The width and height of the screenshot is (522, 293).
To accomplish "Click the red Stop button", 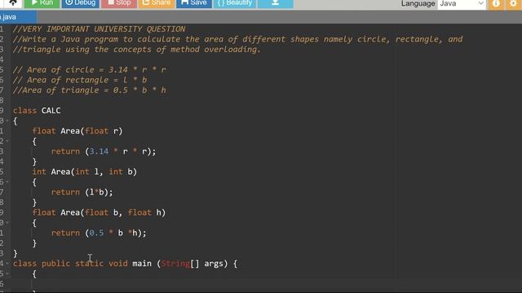I will [119, 3].
